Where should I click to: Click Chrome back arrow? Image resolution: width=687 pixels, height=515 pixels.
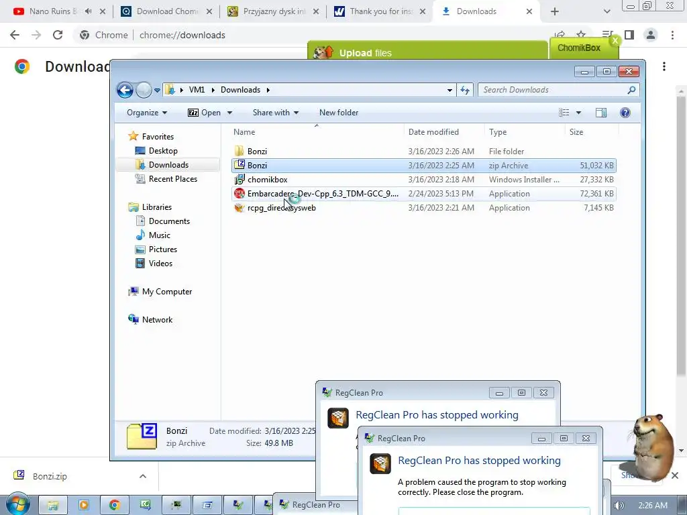pyautogui.click(x=15, y=35)
